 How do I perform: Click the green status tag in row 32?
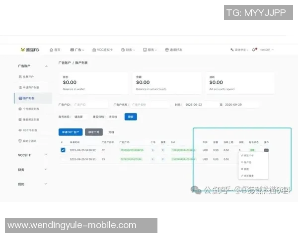point(252,150)
